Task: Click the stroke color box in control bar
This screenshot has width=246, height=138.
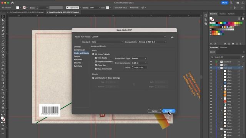Action: point(24,8)
